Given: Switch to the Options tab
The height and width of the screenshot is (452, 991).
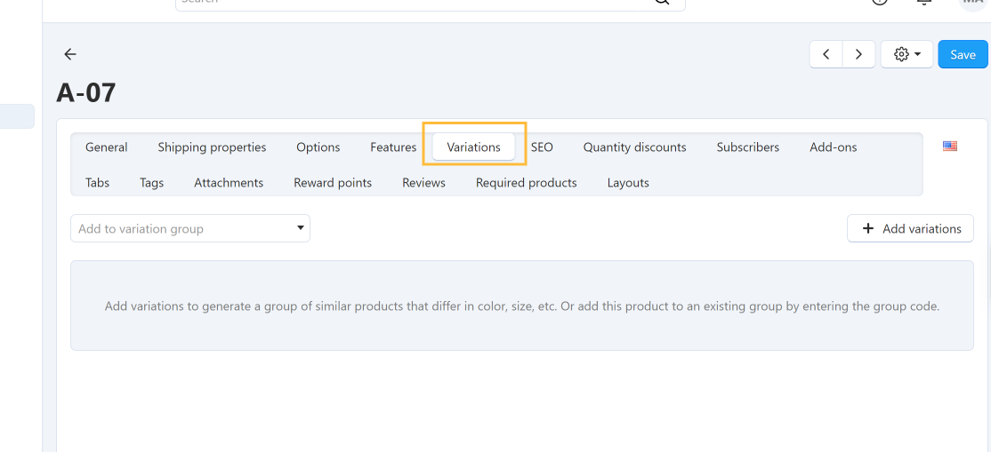Looking at the screenshot, I should 318,147.
